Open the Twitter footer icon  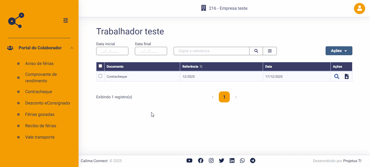coord(222,161)
